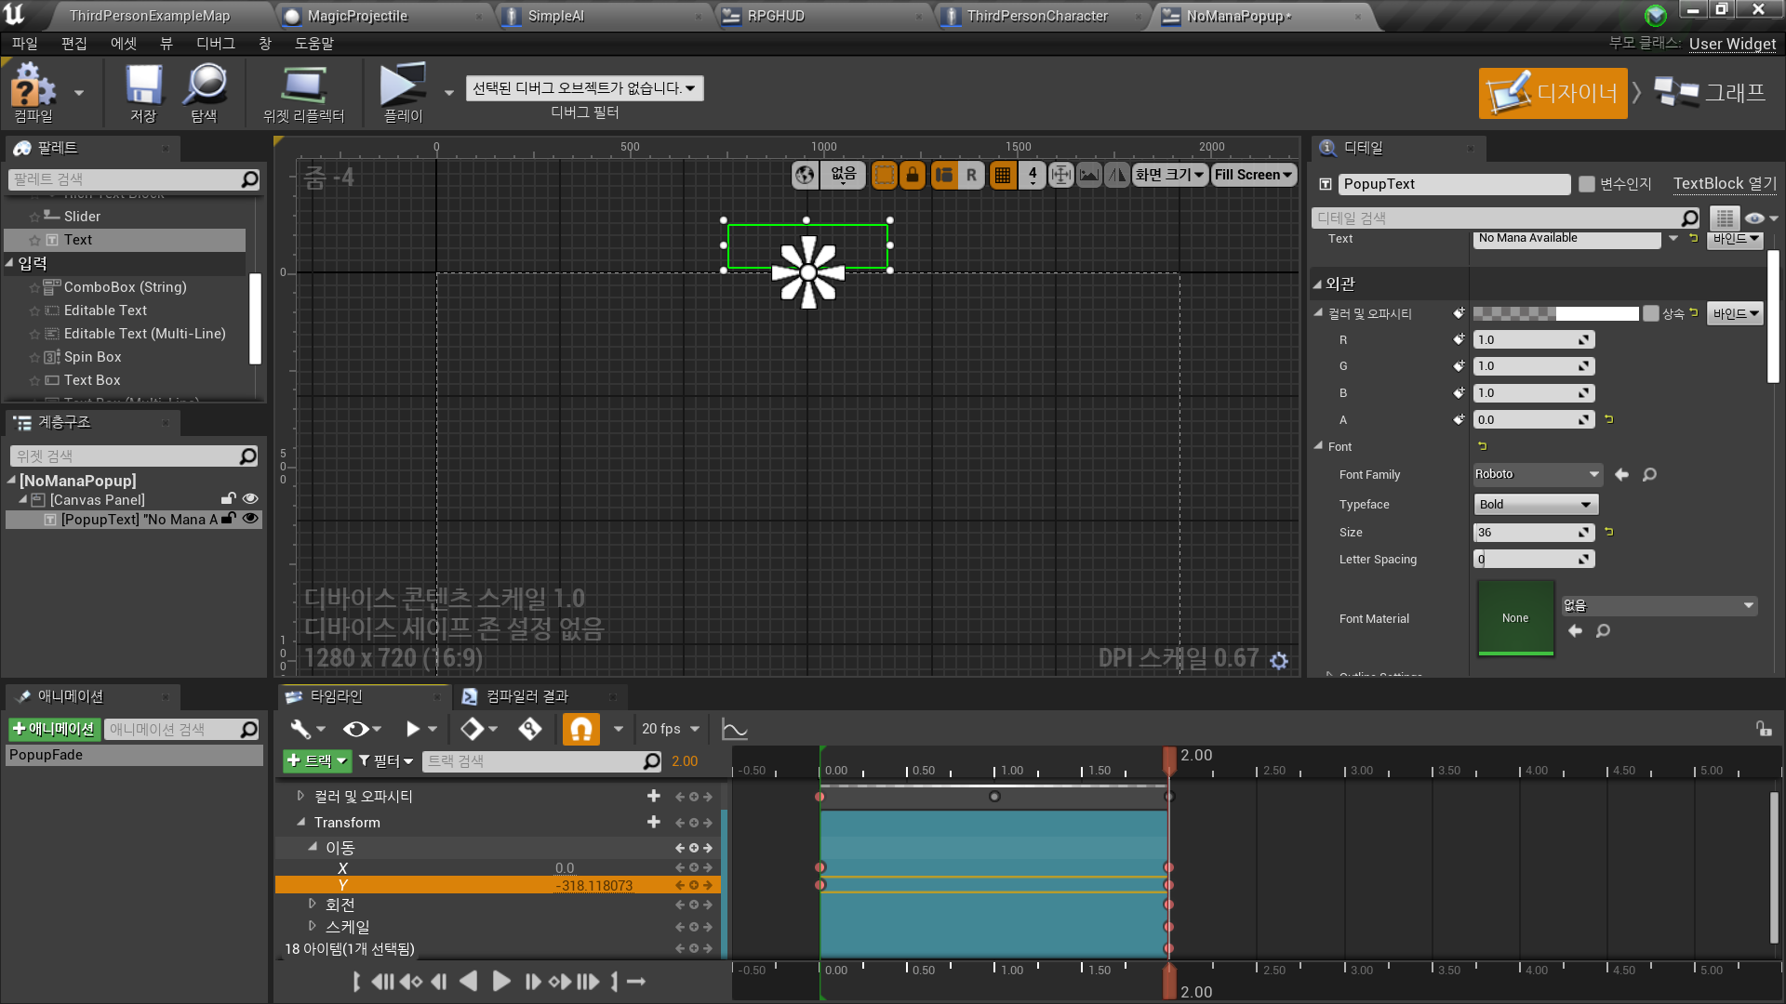Image resolution: width=1786 pixels, height=1004 pixels.
Task: Switch to the Compiler Results tab
Action: (x=526, y=696)
